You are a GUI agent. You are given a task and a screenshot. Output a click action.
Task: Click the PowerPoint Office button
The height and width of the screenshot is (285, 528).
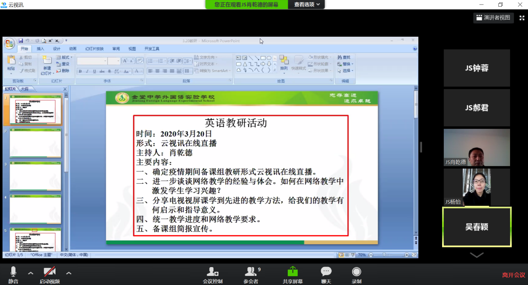tap(9, 43)
